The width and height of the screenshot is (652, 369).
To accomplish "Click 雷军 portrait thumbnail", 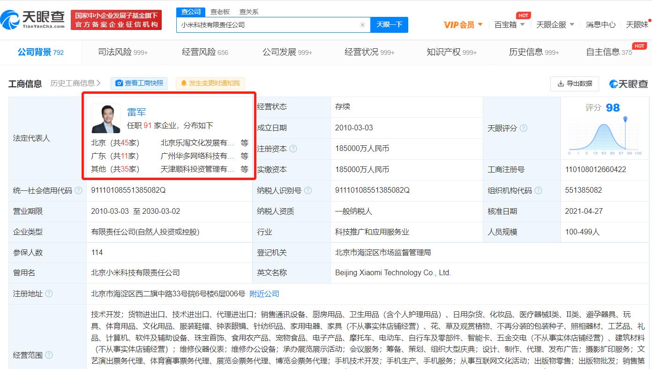I will point(106,119).
